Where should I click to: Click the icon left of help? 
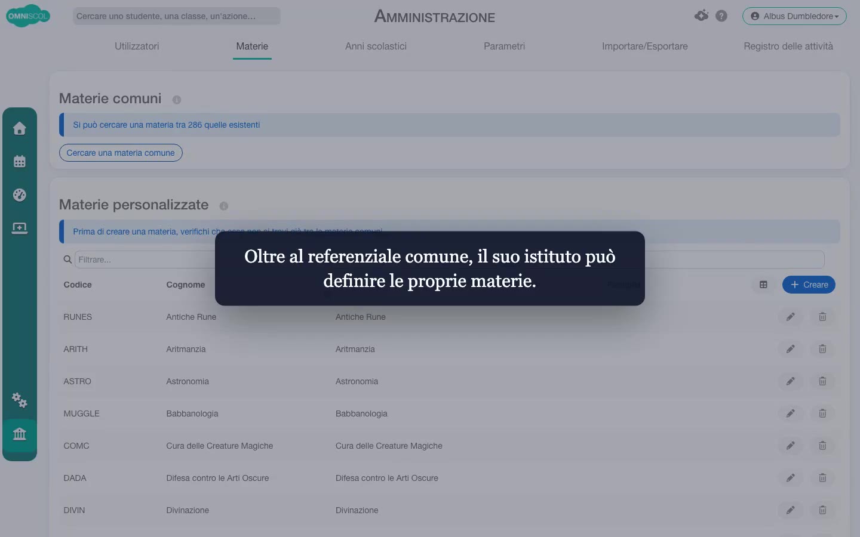(702, 16)
